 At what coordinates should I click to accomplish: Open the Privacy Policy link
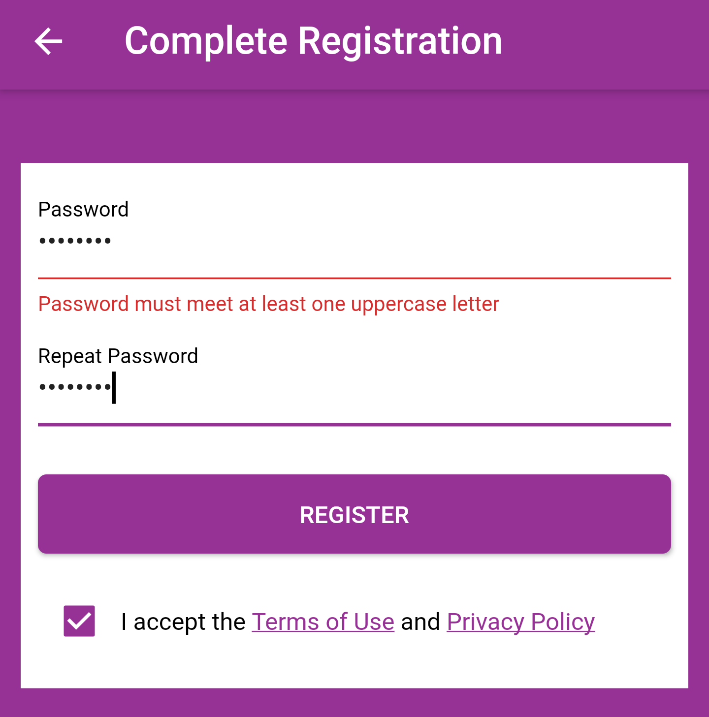pos(520,622)
